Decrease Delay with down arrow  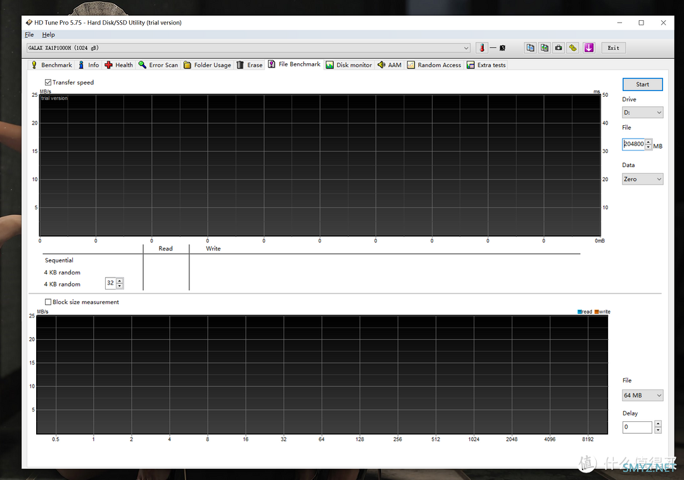658,430
